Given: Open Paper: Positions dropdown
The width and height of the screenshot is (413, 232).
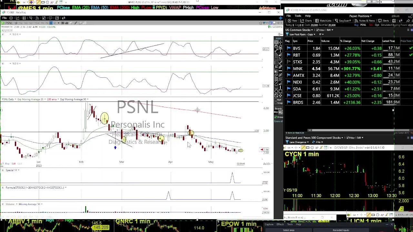Looking at the screenshot, I should (360, 16).
